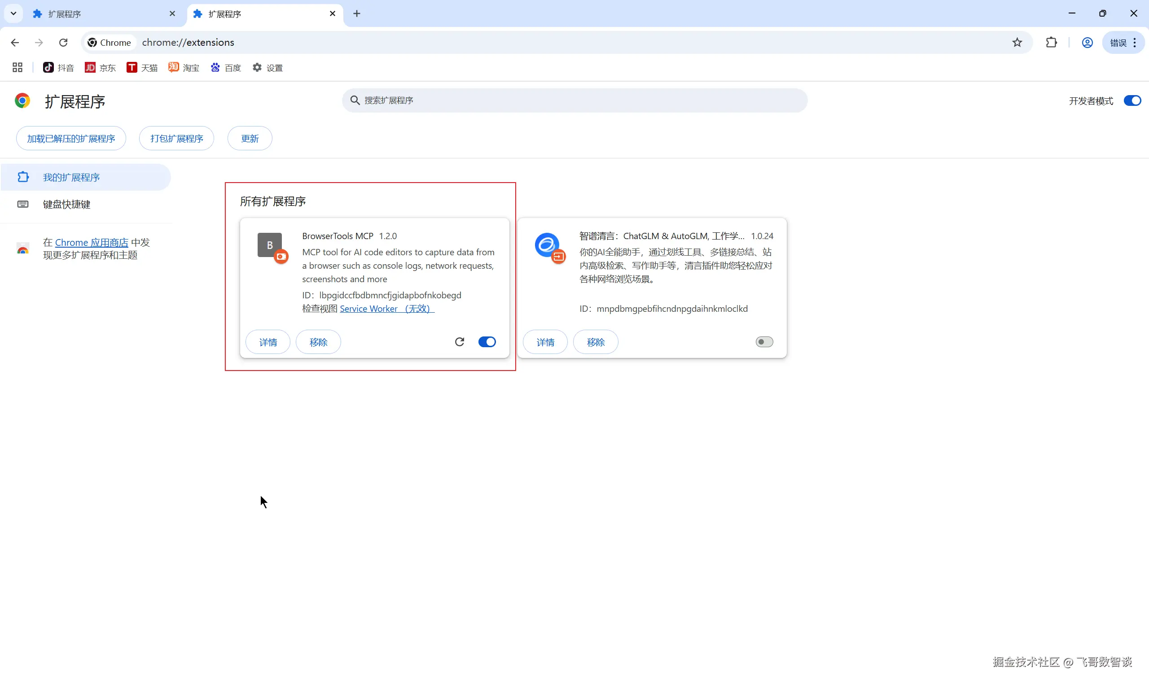Open the Chrome three-dot menu
Viewport: 1149px width, 685px height.
1135,43
